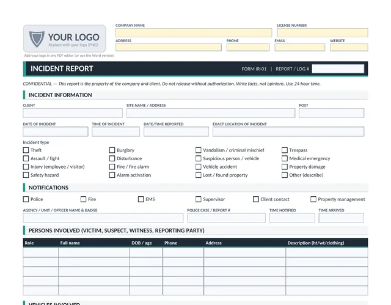
Task: Click the first row persons Phone cell
Action: tap(183, 252)
